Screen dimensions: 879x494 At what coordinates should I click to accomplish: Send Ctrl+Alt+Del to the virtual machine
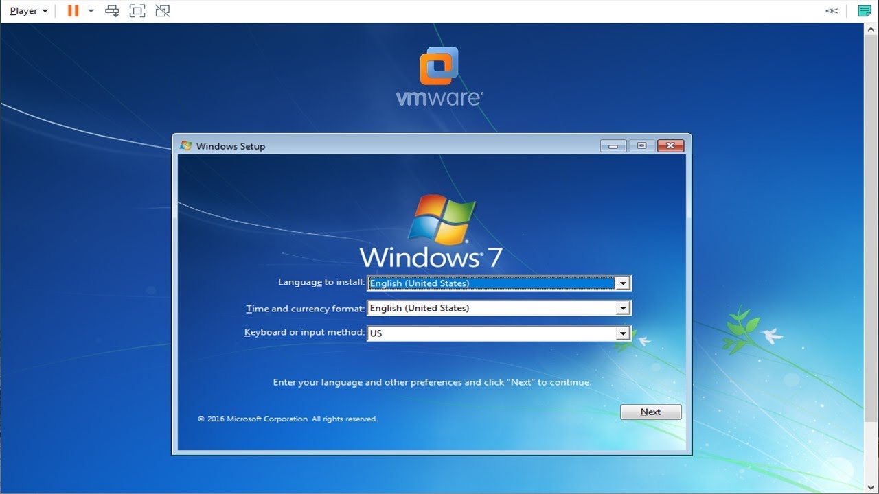[x=112, y=11]
